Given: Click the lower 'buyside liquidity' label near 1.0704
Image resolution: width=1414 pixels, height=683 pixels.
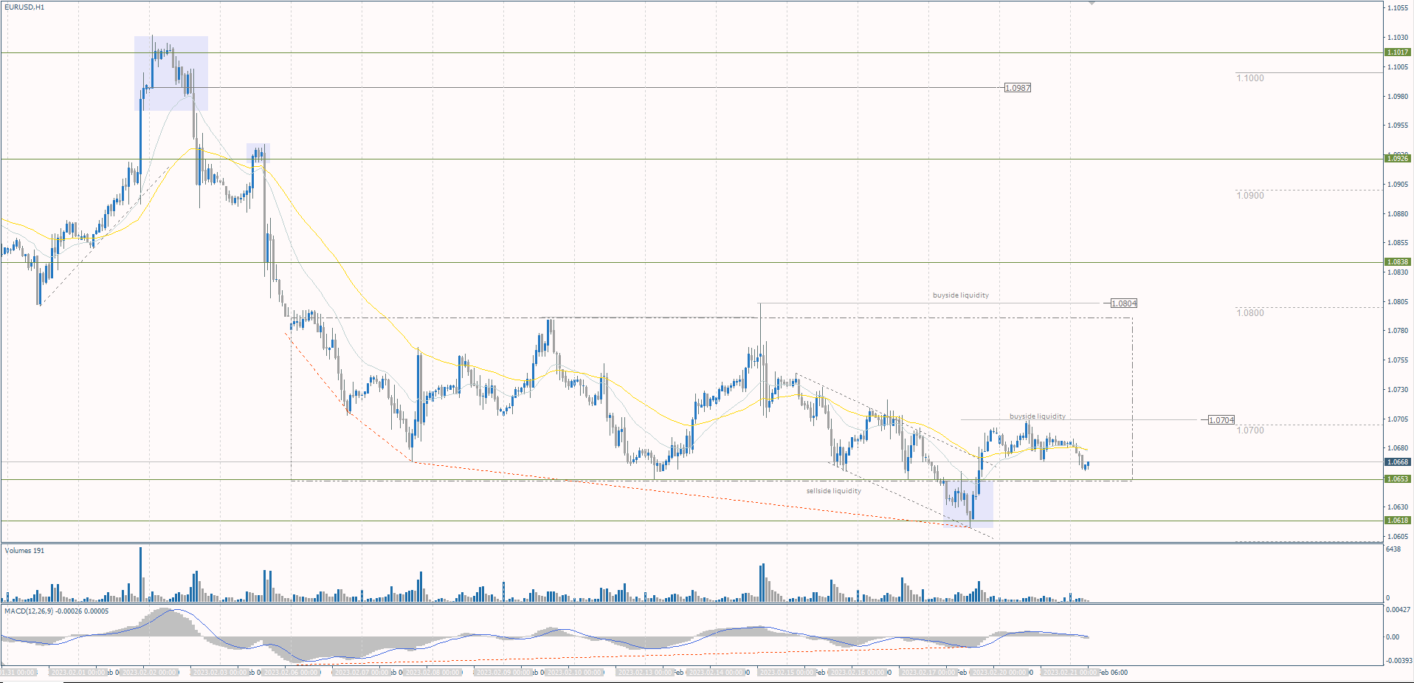Looking at the screenshot, I should point(1038,416).
